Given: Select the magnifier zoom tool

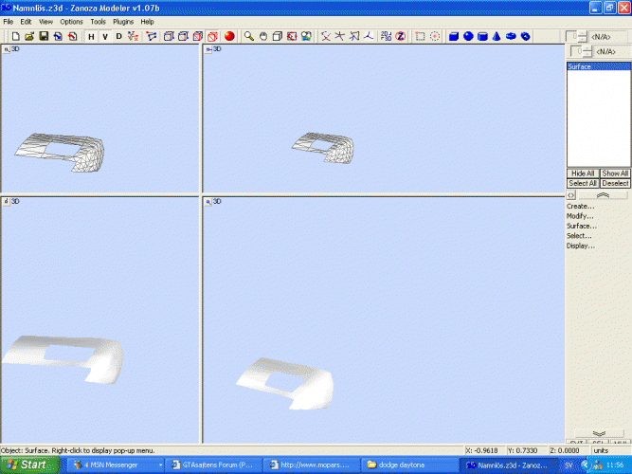Looking at the screenshot, I should tap(248, 36).
